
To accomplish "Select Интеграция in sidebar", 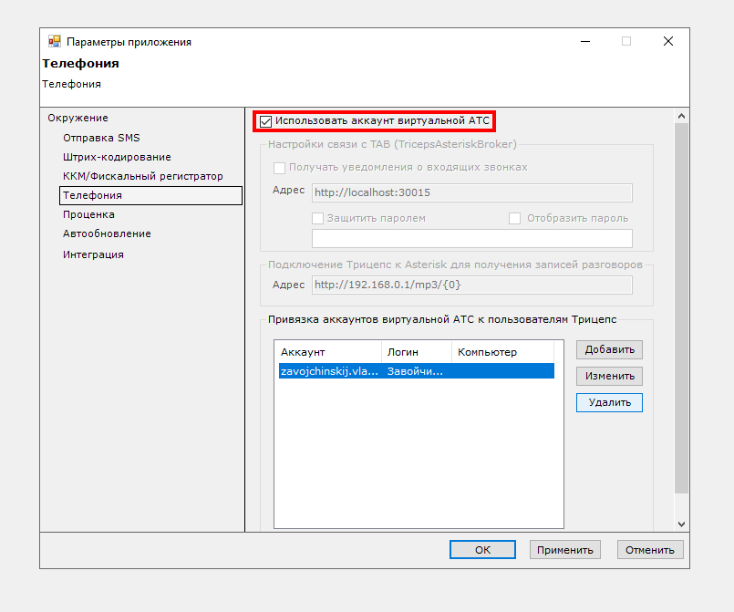I will pos(93,254).
